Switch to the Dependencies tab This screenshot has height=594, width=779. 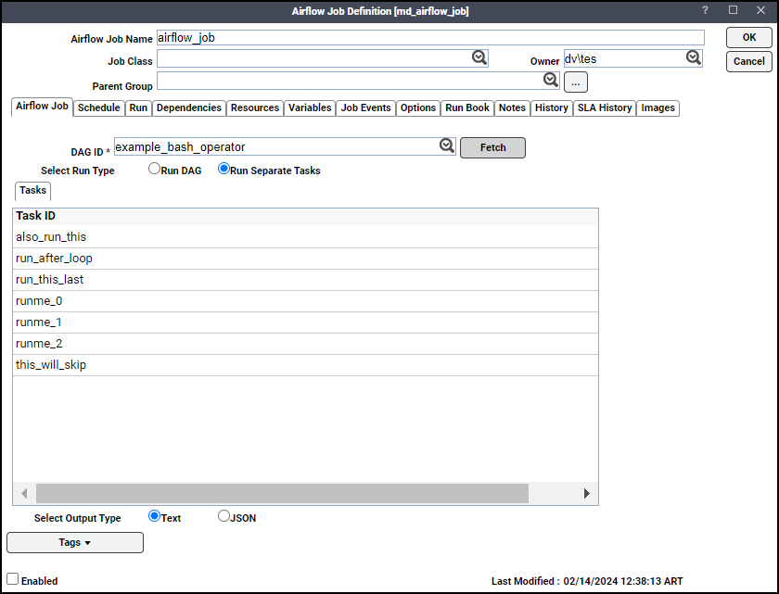(189, 108)
